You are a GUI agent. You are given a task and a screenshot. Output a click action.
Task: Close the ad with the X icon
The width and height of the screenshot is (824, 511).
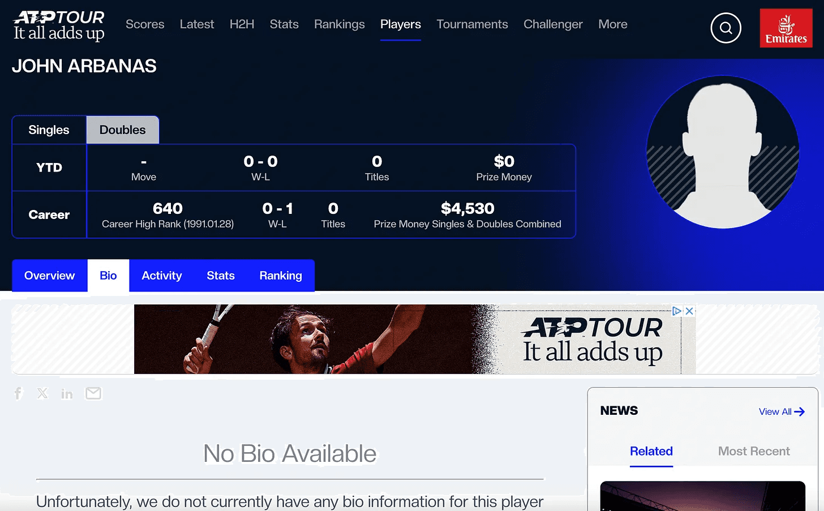click(x=689, y=311)
